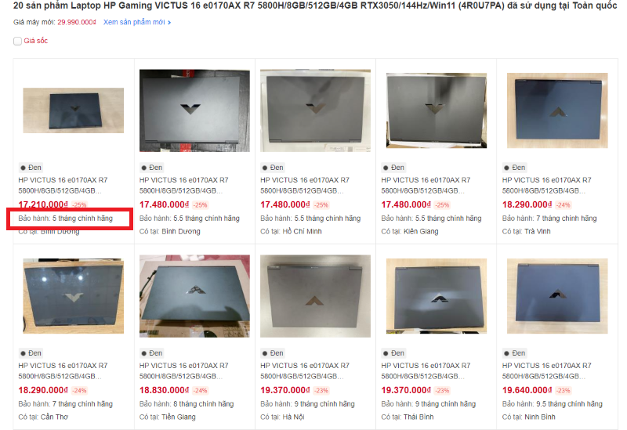Viewport: 627px width, 430px height.
Task: Click the 17.210.000đ price of the first laptop
Action: coord(43,204)
